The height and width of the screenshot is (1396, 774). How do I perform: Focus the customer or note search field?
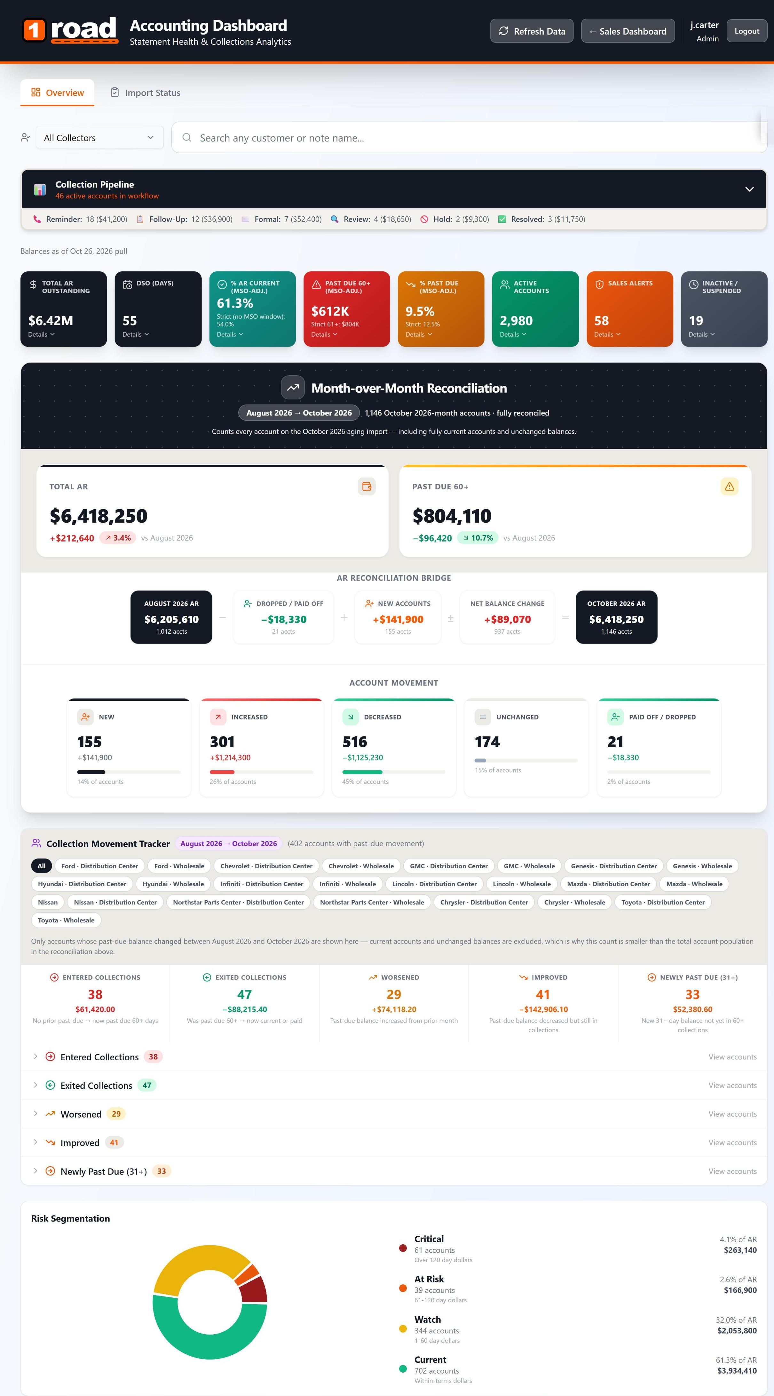469,138
